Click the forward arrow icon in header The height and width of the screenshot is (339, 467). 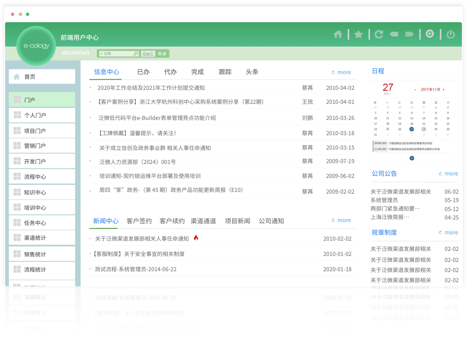[410, 34]
